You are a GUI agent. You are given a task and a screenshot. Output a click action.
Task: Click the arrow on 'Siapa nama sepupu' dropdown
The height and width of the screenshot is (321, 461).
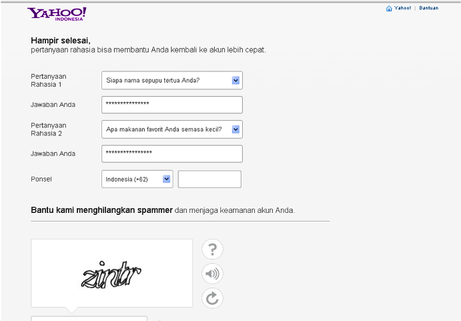[236, 80]
